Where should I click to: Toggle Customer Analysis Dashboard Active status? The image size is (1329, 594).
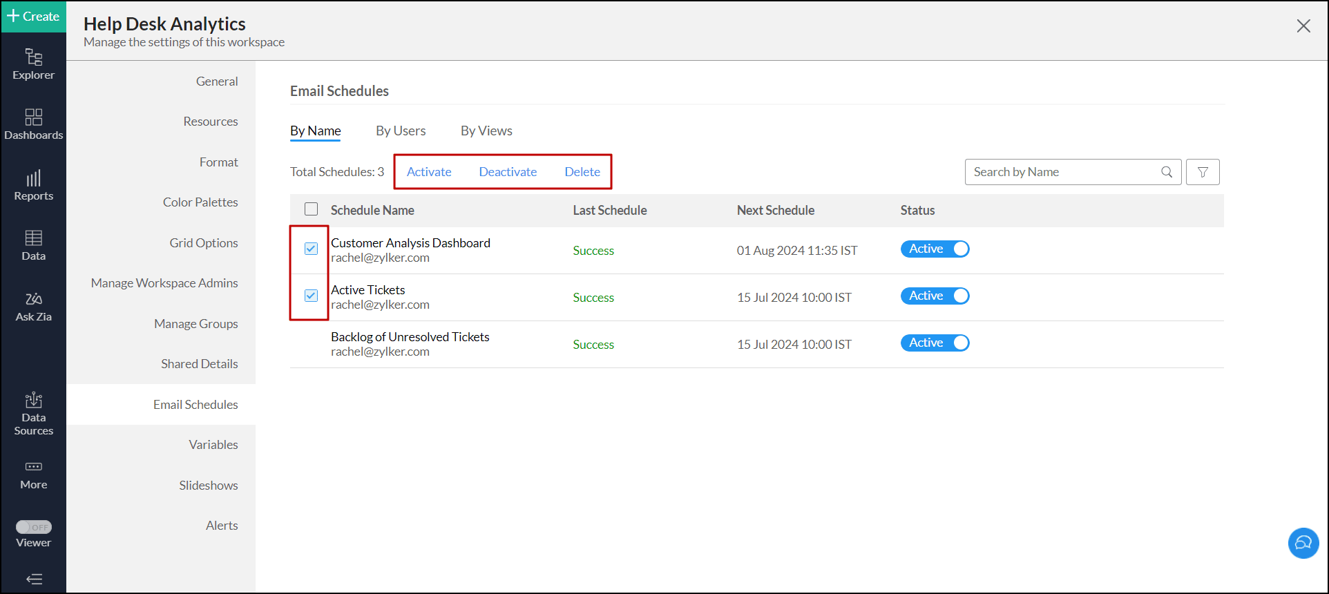[x=935, y=249]
